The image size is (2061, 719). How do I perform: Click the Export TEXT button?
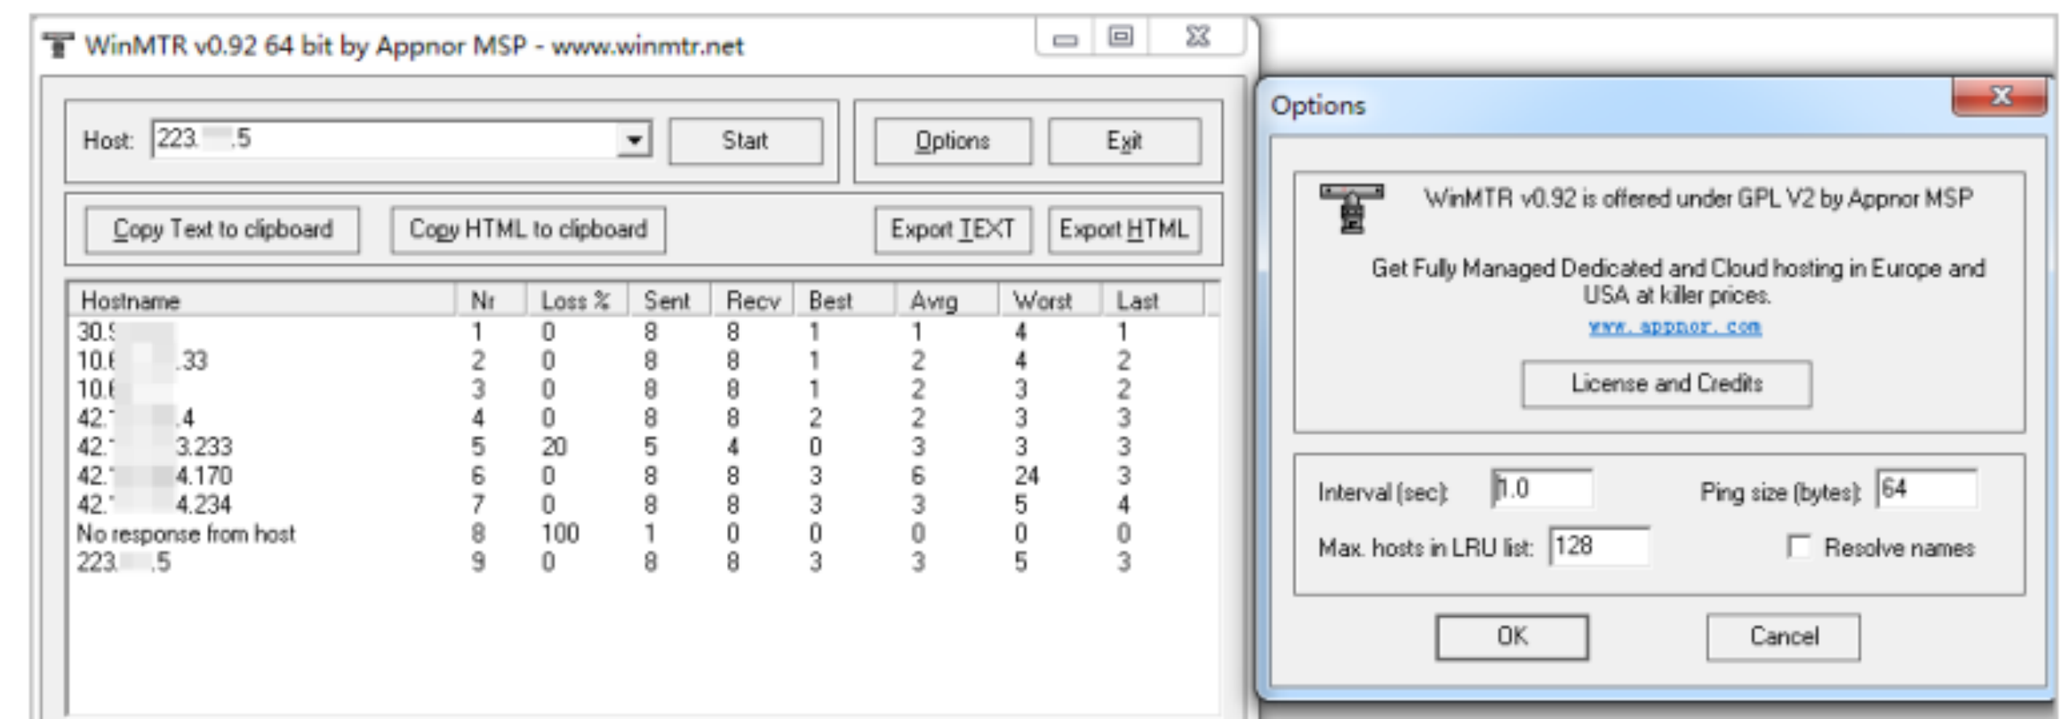click(x=952, y=230)
